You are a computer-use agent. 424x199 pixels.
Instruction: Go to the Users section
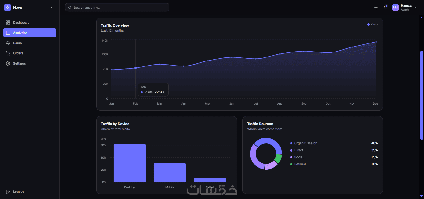coord(29,43)
